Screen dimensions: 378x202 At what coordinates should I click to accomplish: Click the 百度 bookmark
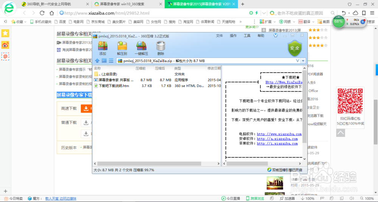click(60, 22)
